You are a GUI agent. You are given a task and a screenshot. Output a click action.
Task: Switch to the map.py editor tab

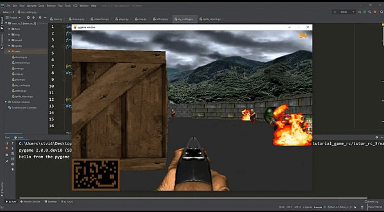tap(141, 19)
